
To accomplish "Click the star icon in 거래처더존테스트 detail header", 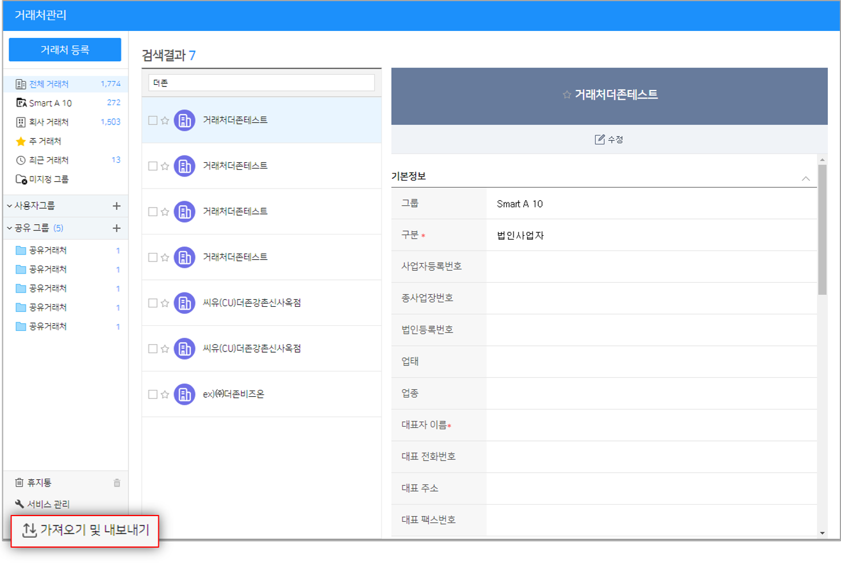I will (x=567, y=95).
